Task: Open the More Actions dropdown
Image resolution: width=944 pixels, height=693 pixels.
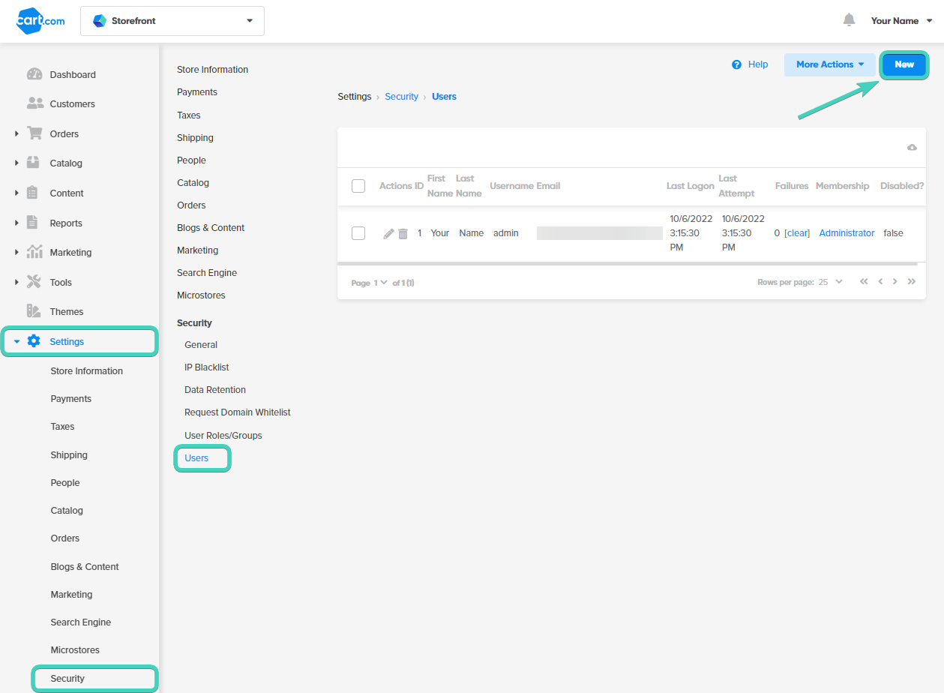Action: 829,64
